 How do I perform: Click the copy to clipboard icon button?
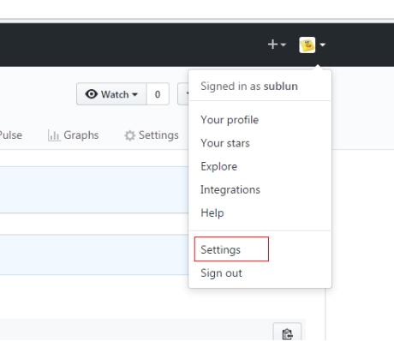click(287, 333)
